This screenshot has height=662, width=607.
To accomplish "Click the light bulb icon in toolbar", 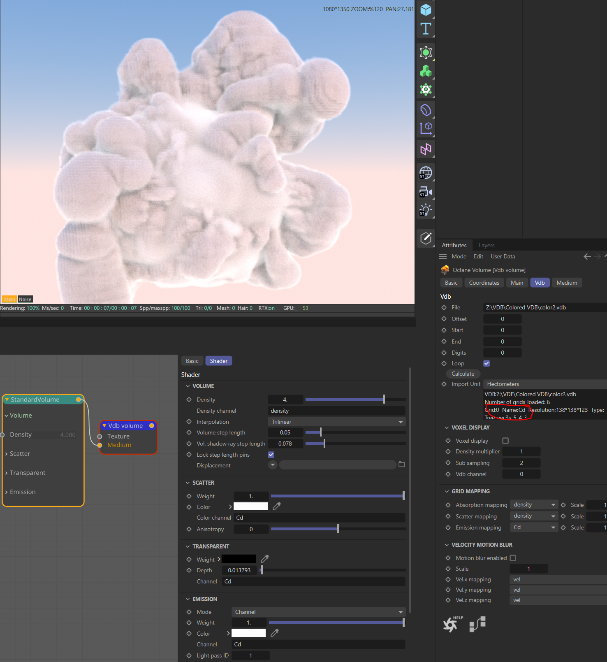I will tap(426, 210).
